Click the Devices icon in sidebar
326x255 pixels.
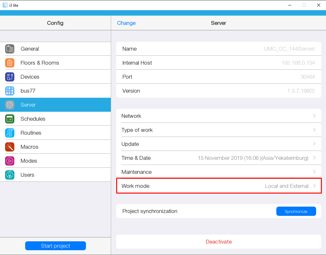coord(10,77)
